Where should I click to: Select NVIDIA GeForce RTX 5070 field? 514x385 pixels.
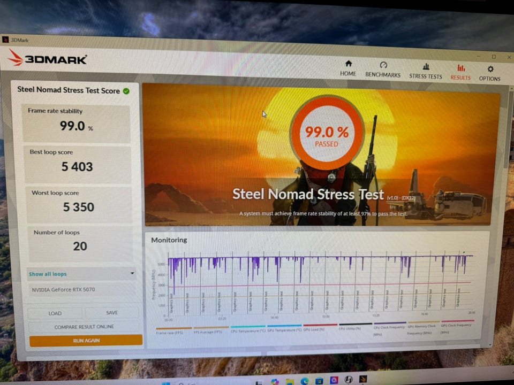point(82,289)
